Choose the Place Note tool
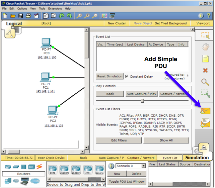This screenshot has height=188, width=215. [x=205, y=59]
